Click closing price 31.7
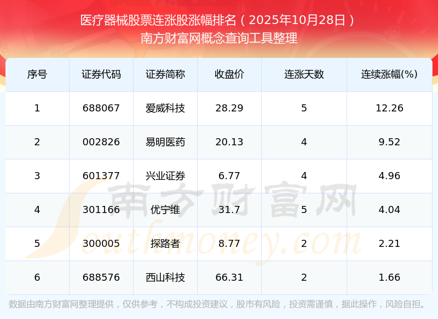The image size is (438, 319). point(229,210)
